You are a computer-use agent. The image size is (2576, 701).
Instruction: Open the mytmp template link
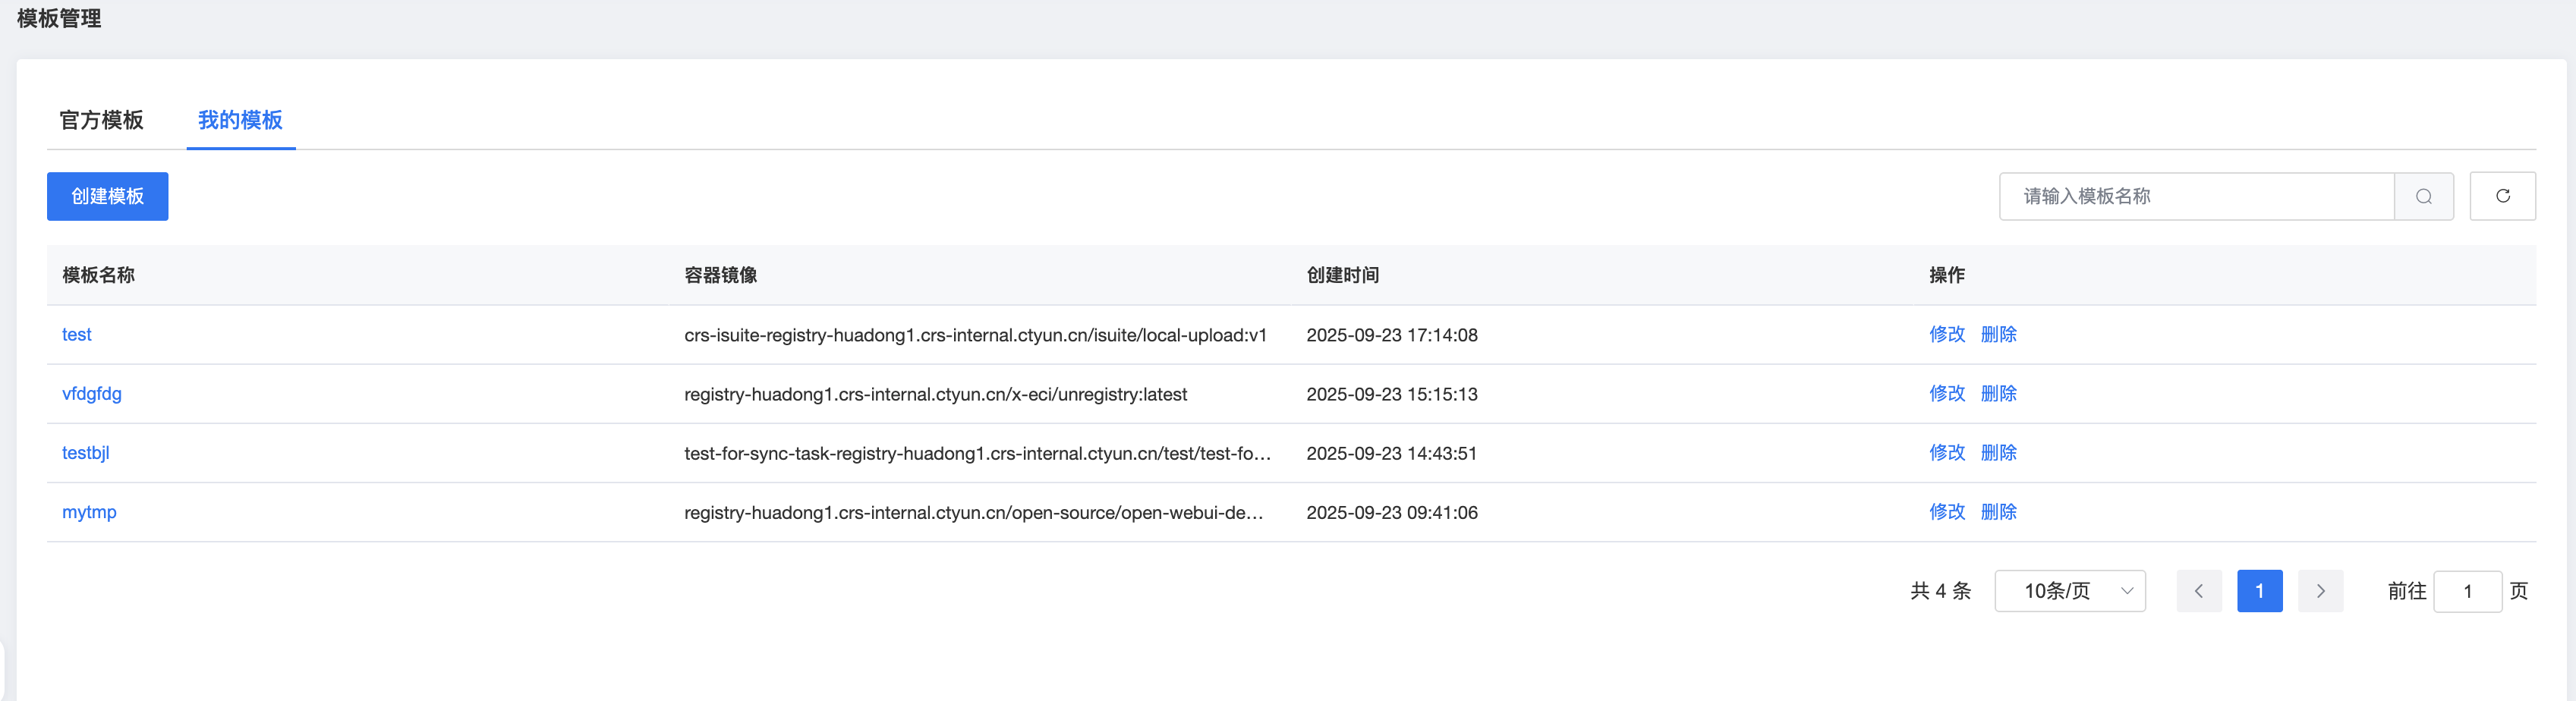pyautogui.click(x=89, y=512)
